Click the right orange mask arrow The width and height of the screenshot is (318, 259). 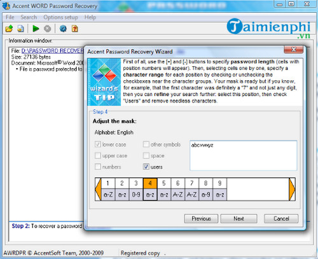[292, 189]
